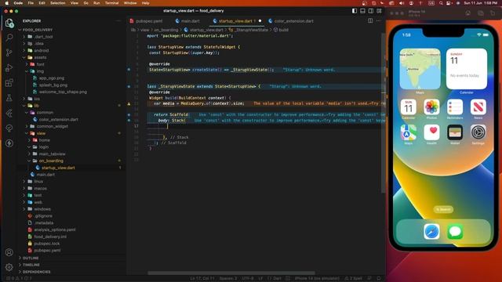Image resolution: width=502 pixels, height=282 pixels.
Task: Tap Search pill on simulator home screen
Action: click(443, 209)
